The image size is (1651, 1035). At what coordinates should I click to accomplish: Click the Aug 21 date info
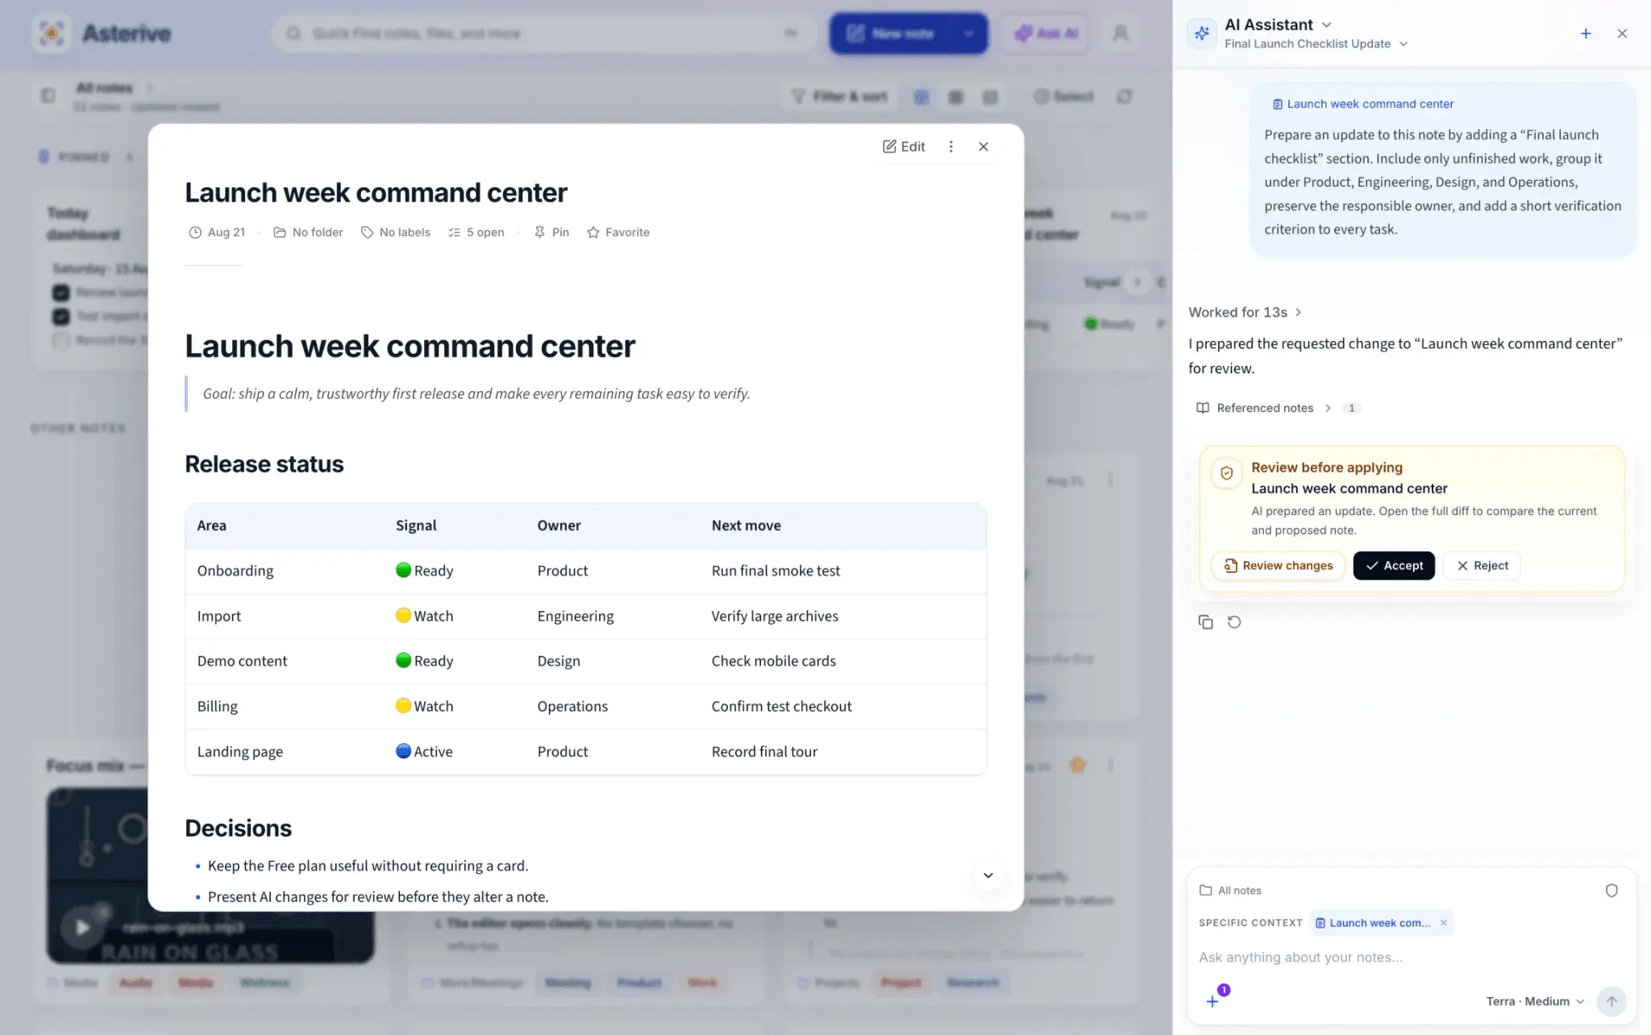(x=217, y=232)
